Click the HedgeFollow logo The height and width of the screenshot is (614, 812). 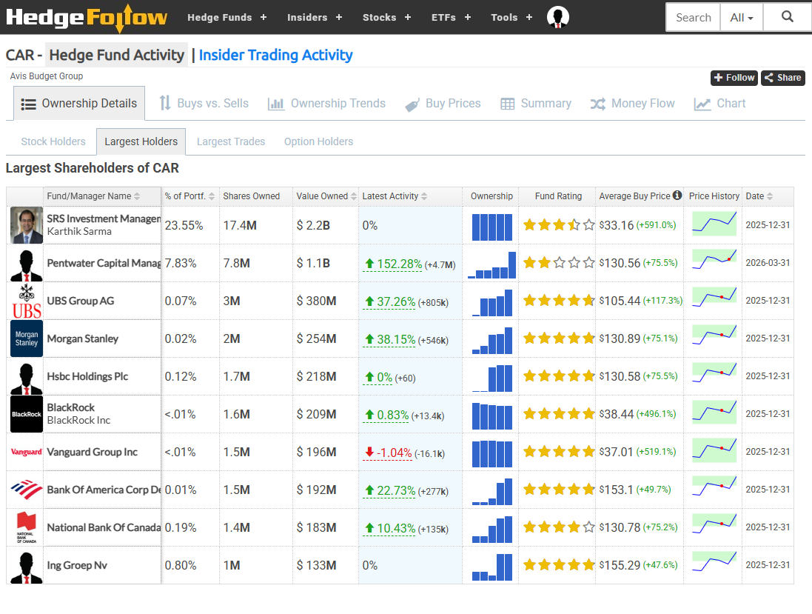point(87,18)
